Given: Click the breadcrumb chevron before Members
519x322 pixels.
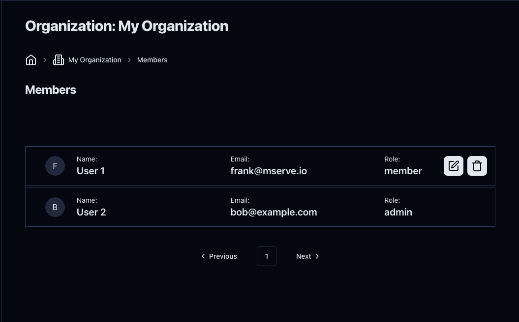Looking at the screenshot, I should [129, 60].
